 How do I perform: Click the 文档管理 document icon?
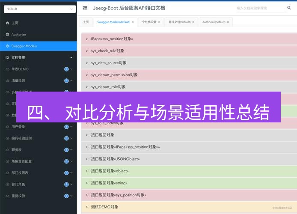7,57
